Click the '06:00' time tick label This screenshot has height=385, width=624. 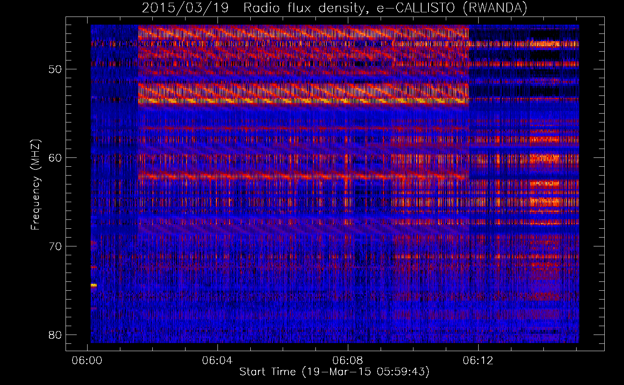point(87,360)
